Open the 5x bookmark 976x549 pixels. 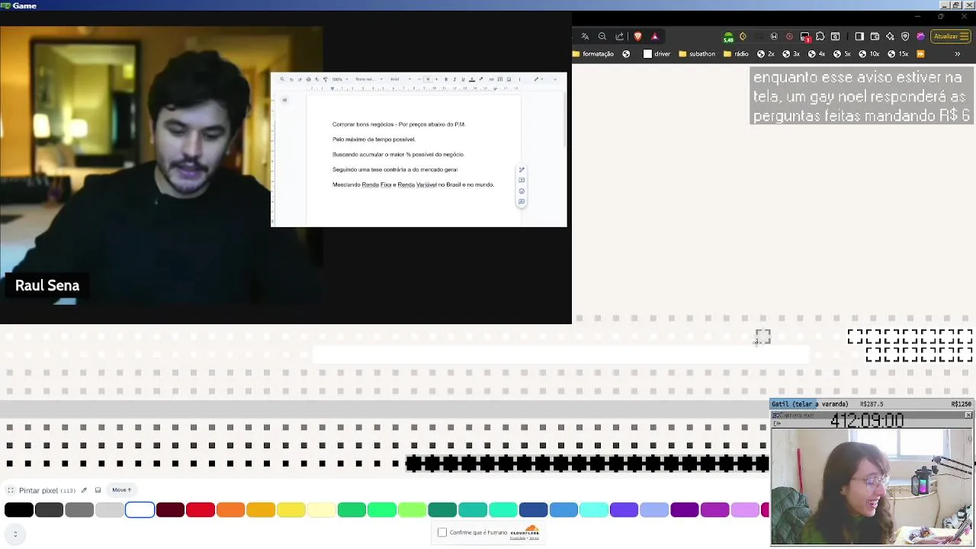click(x=842, y=54)
